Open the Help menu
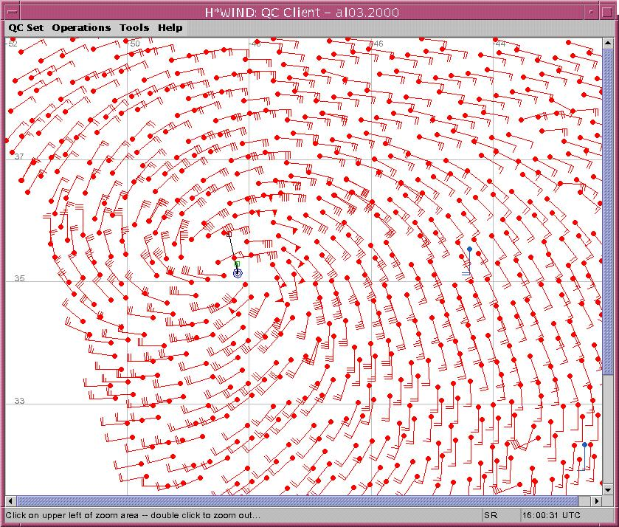The width and height of the screenshot is (619, 527). 170,28
